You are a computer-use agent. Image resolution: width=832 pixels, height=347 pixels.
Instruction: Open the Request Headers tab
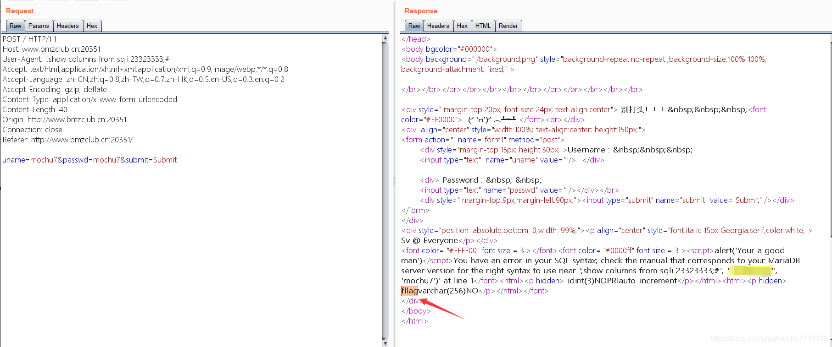(68, 26)
